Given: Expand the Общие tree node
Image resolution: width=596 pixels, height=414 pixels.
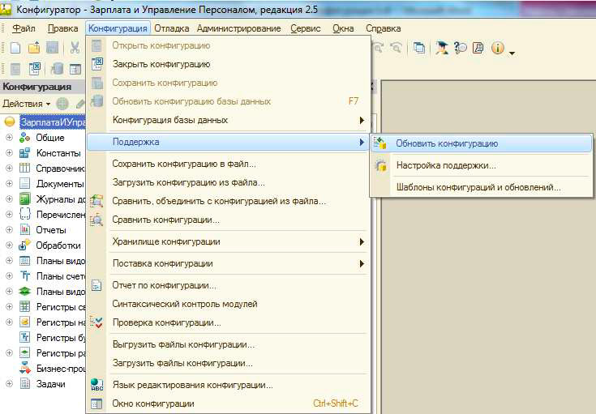Looking at the screenshot, I should (x=10, y=138).
